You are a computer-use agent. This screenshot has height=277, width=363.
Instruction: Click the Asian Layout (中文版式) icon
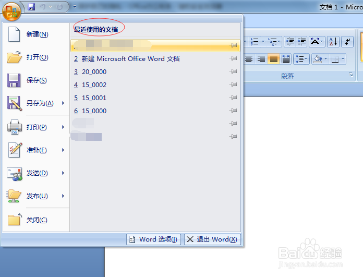click(317, 42)
